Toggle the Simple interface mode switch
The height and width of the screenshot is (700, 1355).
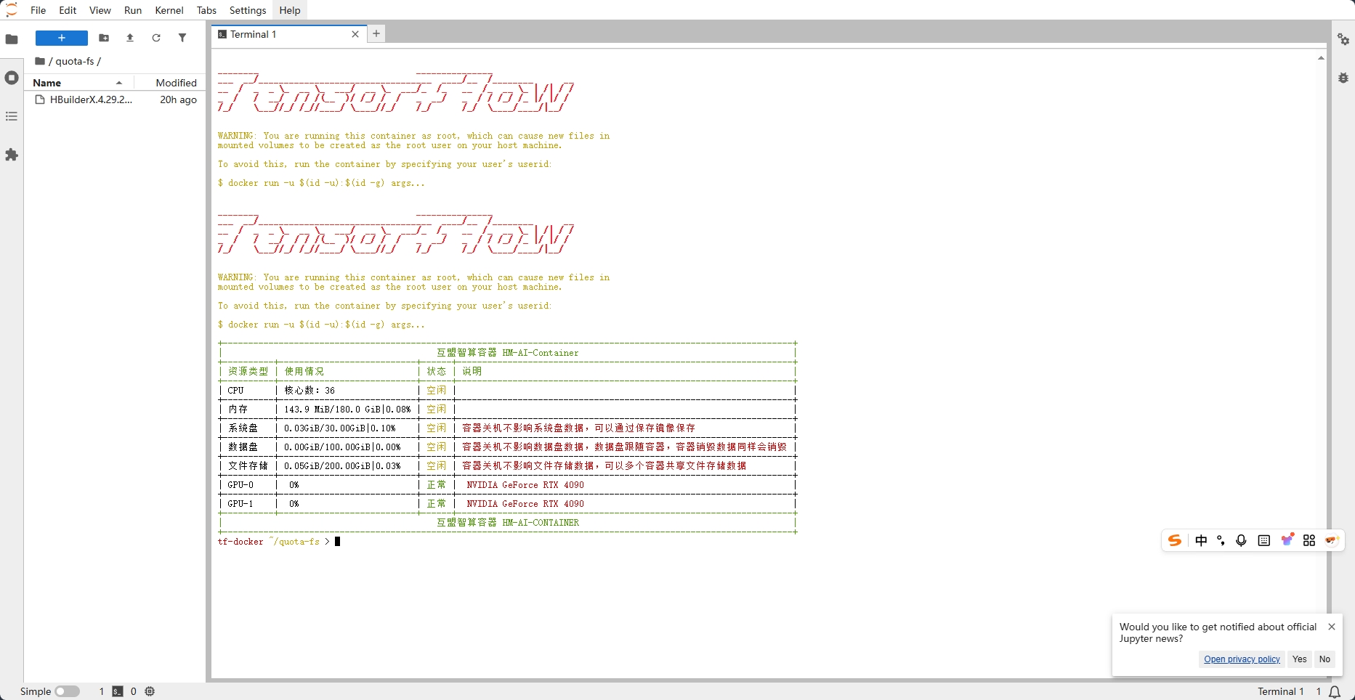[67, 691]
